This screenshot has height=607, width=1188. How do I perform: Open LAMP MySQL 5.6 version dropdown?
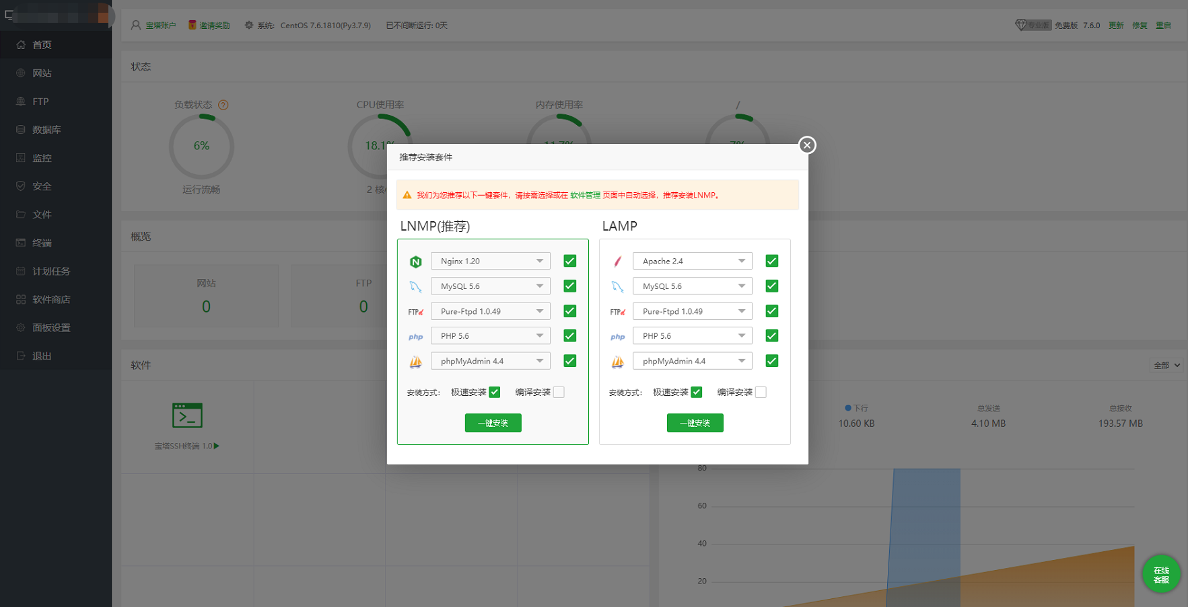click(693, 286)
